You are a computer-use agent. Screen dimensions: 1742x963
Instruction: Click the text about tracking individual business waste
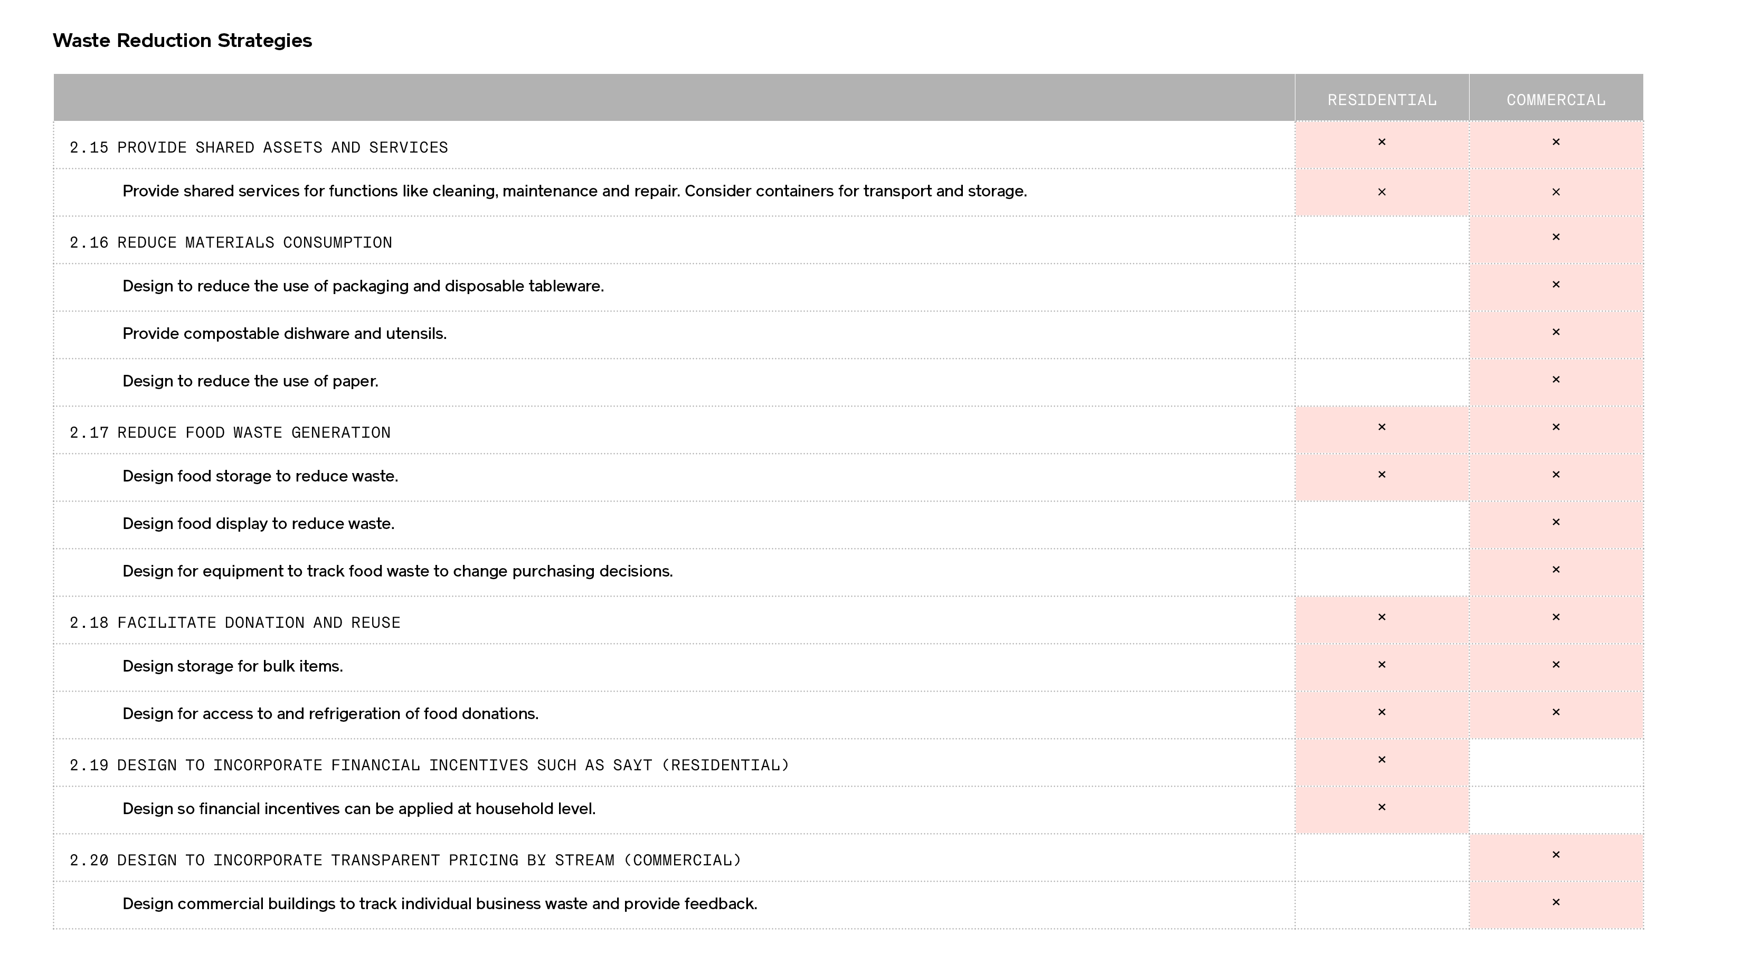pyautogui.click(x=440, y=904)
